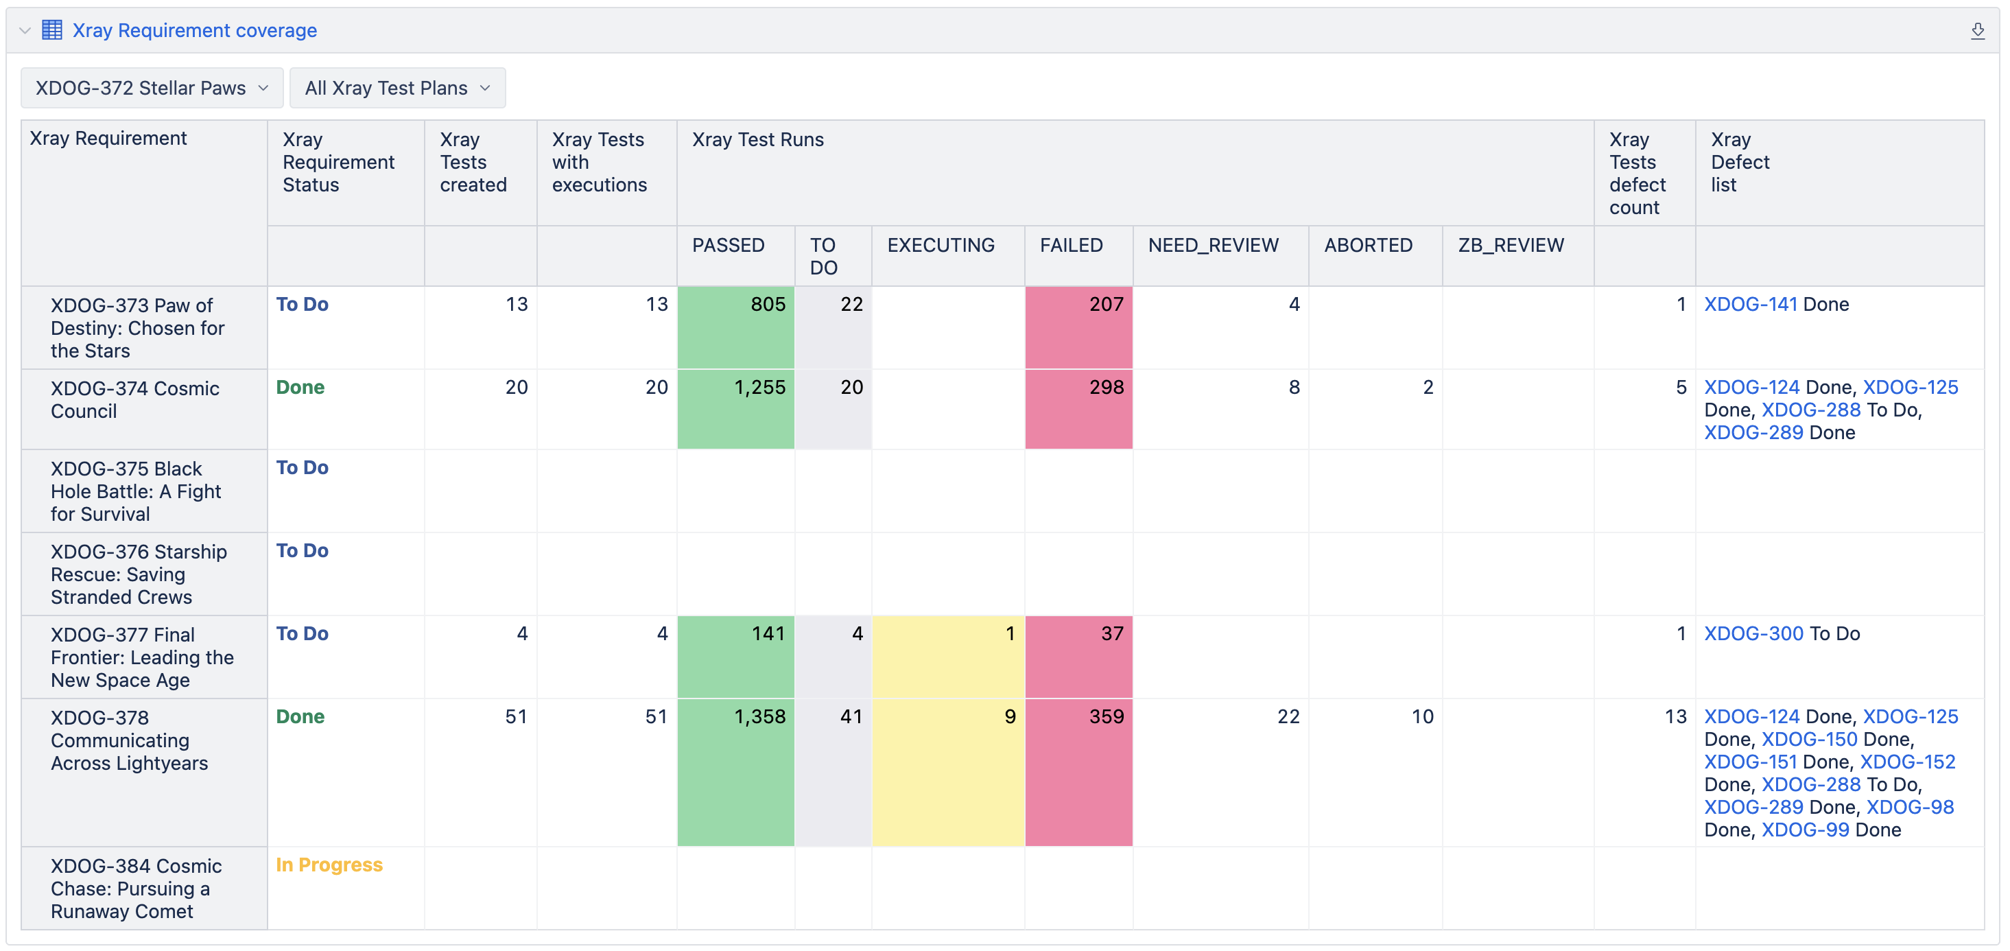The height and width of the screenshot is (951, 2010).
Task: Click the table icon beside the panel title
Action: pyautogui.click(x=51, y=30)
